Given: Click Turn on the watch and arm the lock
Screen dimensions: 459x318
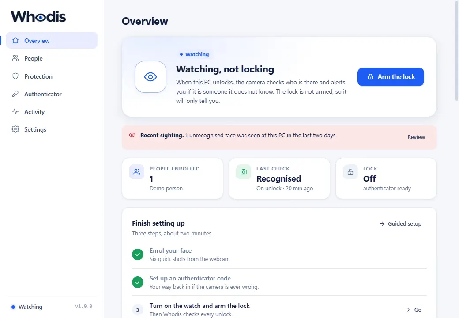Looking at the screenshot, I should pyautogui.click(x=199, y=306).
